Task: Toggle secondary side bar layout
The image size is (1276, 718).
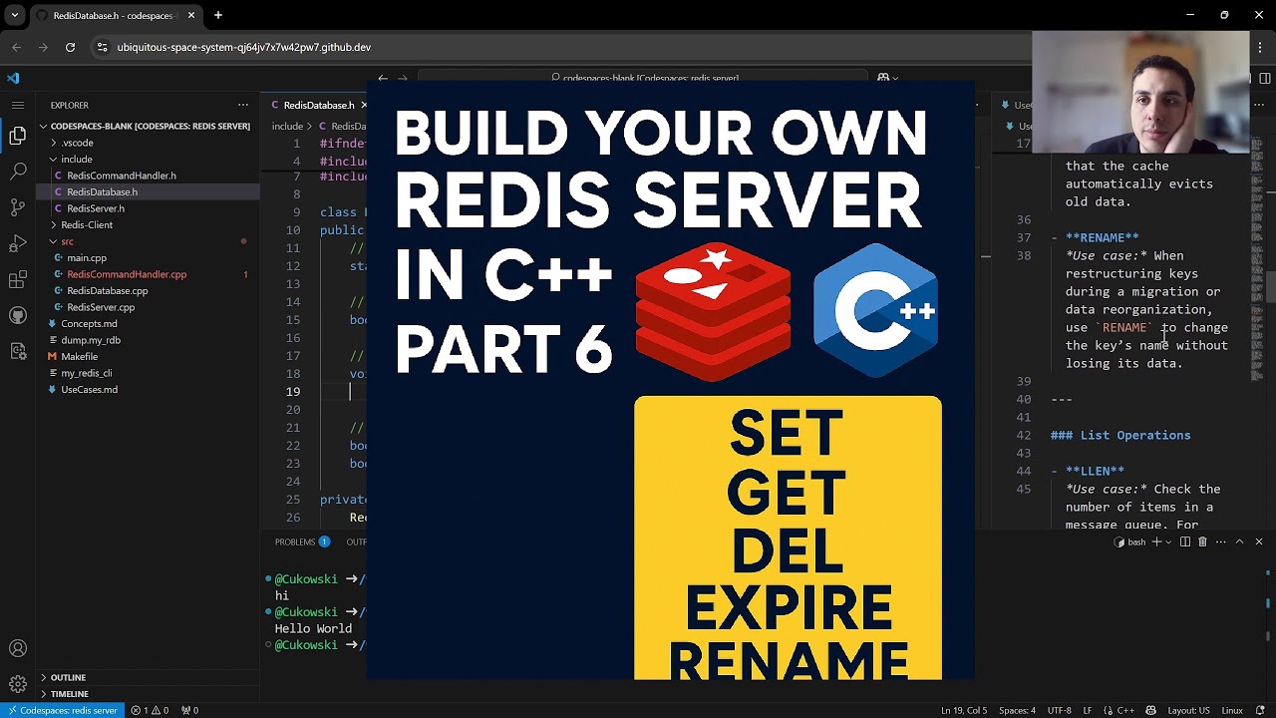Action: coord(1264,78)
